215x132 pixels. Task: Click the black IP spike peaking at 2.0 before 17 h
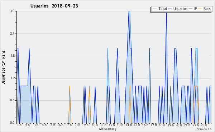pos(149,85)
